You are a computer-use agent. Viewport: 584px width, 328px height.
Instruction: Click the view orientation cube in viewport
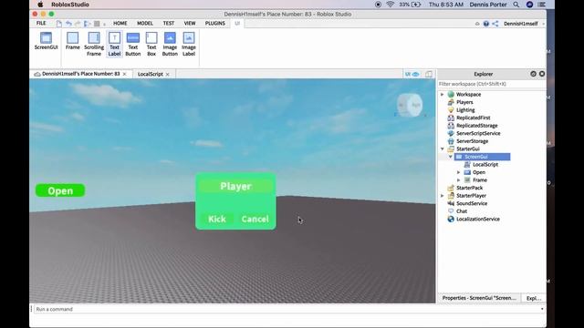coord(410,106)
